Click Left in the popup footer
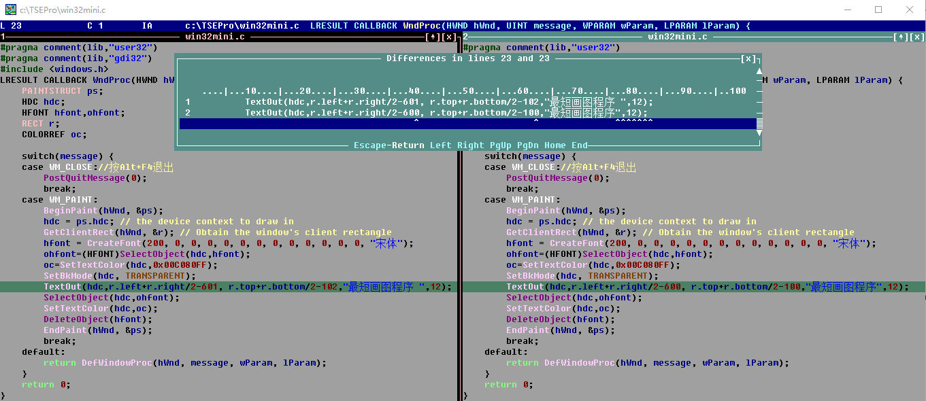The width and height of the screenshot is (926, 401). 441,145
